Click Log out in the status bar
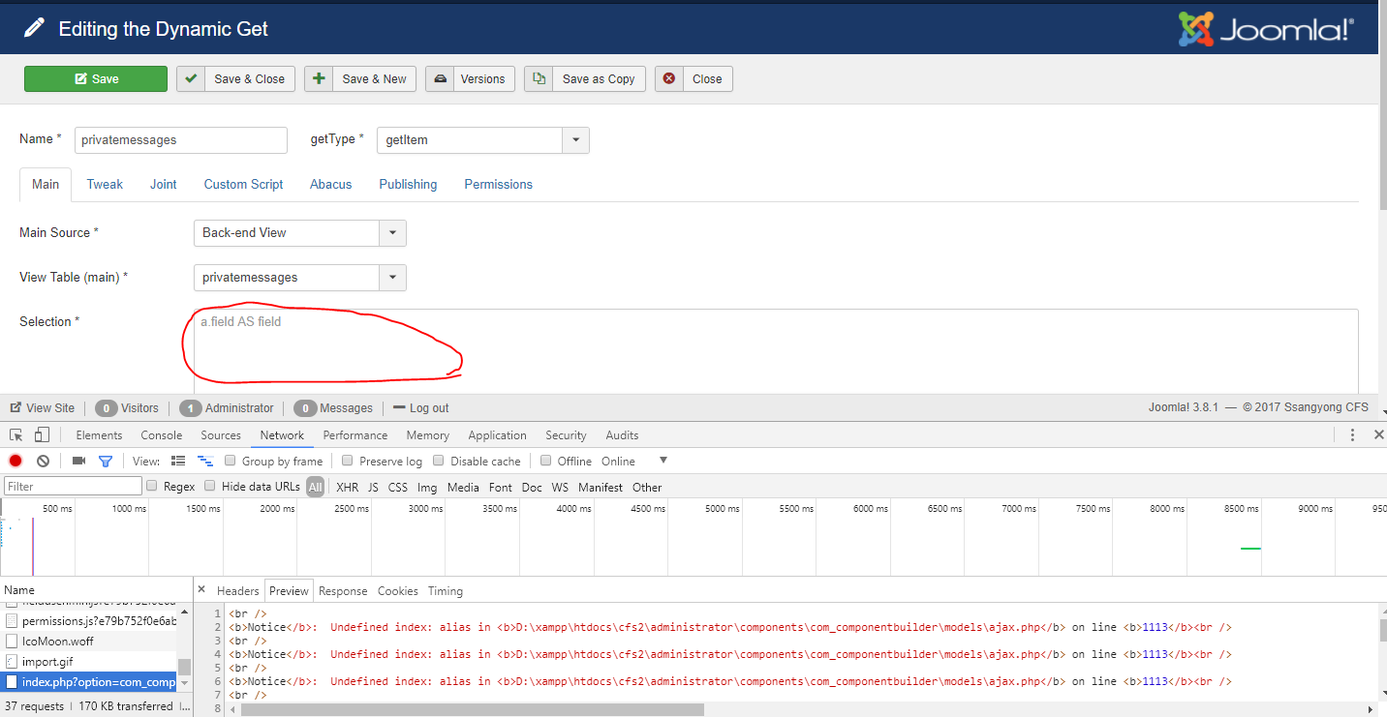Image resolution: width=1387 pixels, height=717 pixels. (x=421, y=408)
